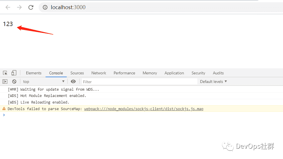
Task: Open the Memory tab
Action: 150,73
